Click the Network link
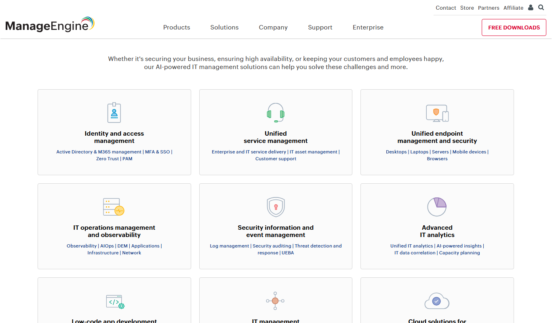The height and width of the screenshot is (323, 552). pos(132,253)
